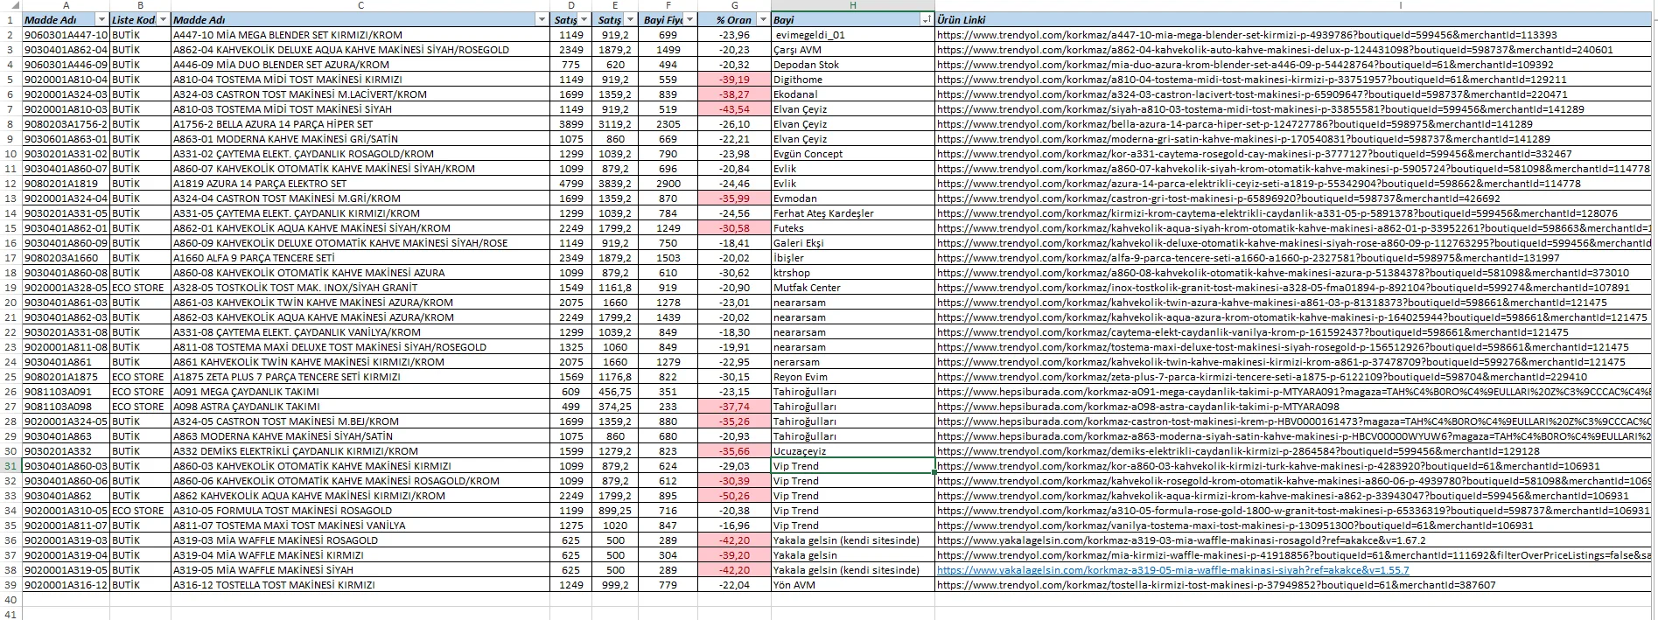The height and width of the screenshot is (620, 1658).
Task: Select the -16,96 percentage cell
Action: tap(734, 526)
